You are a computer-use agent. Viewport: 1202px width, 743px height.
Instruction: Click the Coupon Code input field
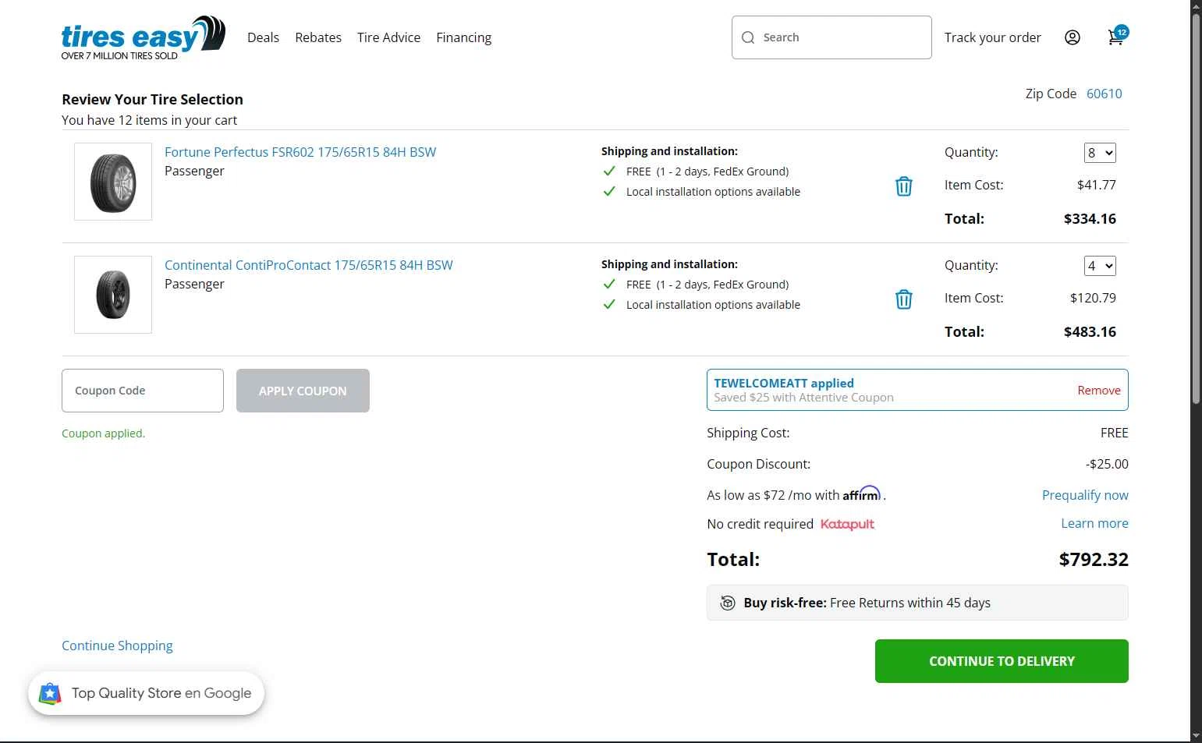(x=143, y=391)
